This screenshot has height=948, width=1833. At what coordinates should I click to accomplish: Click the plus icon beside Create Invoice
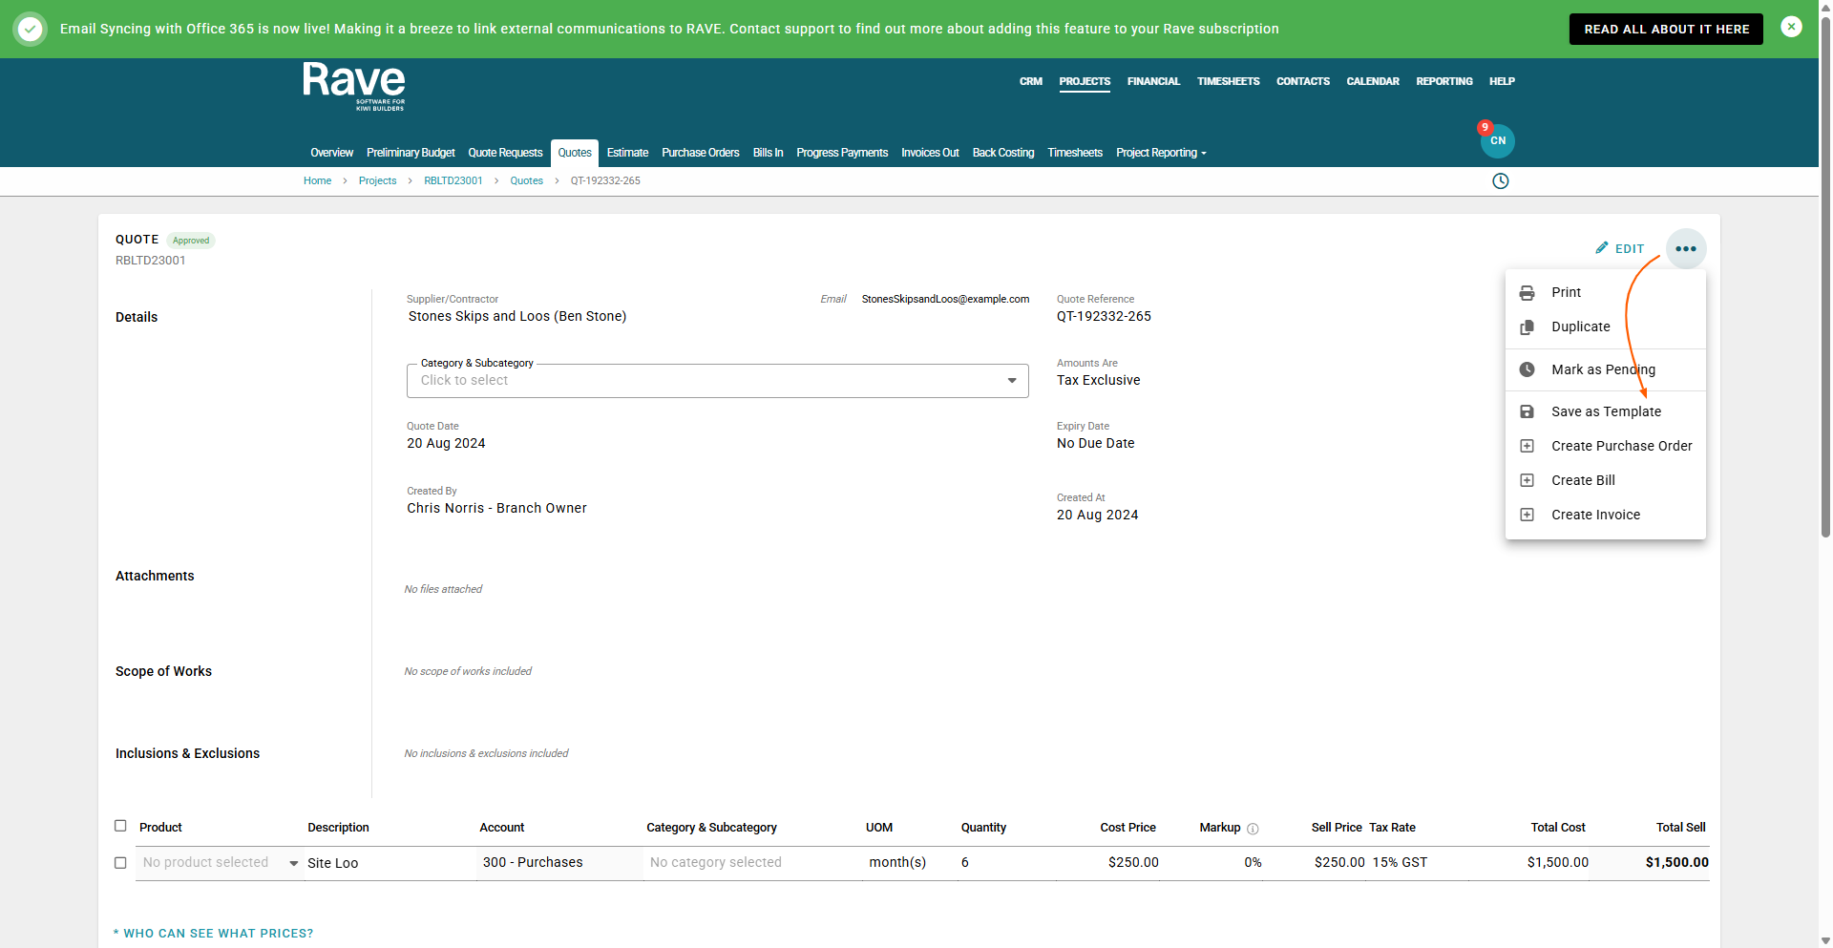pos(1527,515)
